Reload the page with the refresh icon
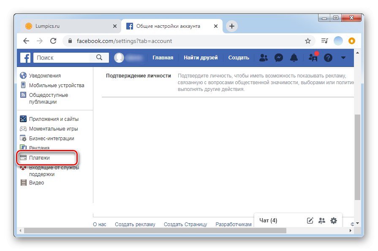378x251 pixels. point(53,41)
